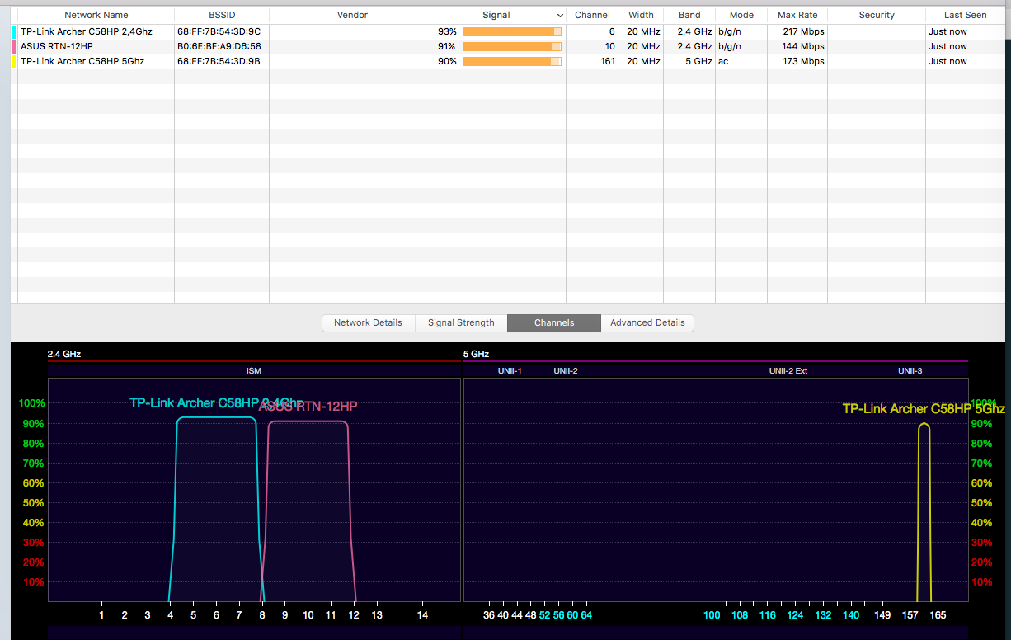This screenshot has height=640, width=1011.
Task: Sort the table by Network Name column
Action: (96, 15)
